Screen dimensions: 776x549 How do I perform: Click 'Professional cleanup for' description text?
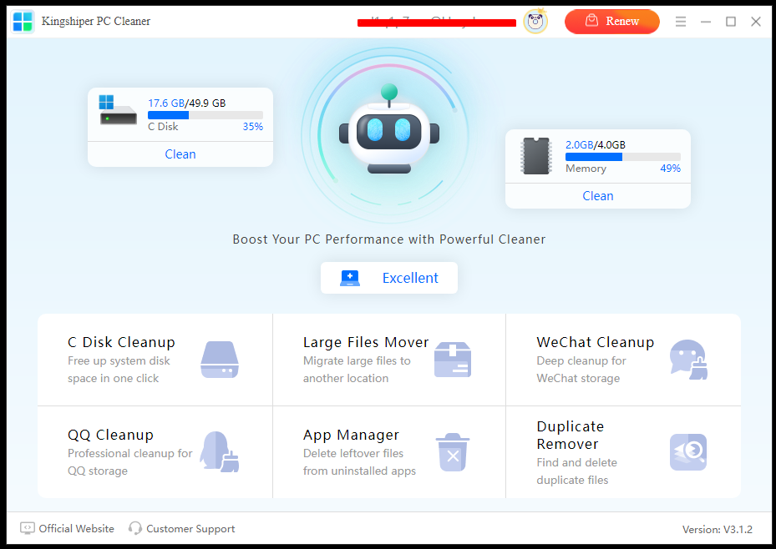pyautogui.click(x=129, y=453)
